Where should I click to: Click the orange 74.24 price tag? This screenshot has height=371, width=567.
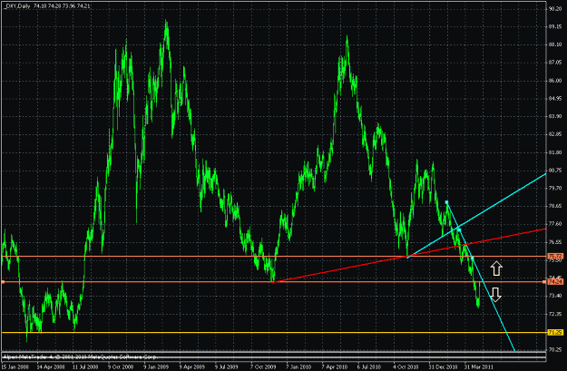point(555,282)
